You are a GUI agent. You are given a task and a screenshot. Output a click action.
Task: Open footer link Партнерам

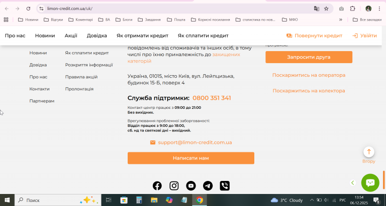point(42,101)
